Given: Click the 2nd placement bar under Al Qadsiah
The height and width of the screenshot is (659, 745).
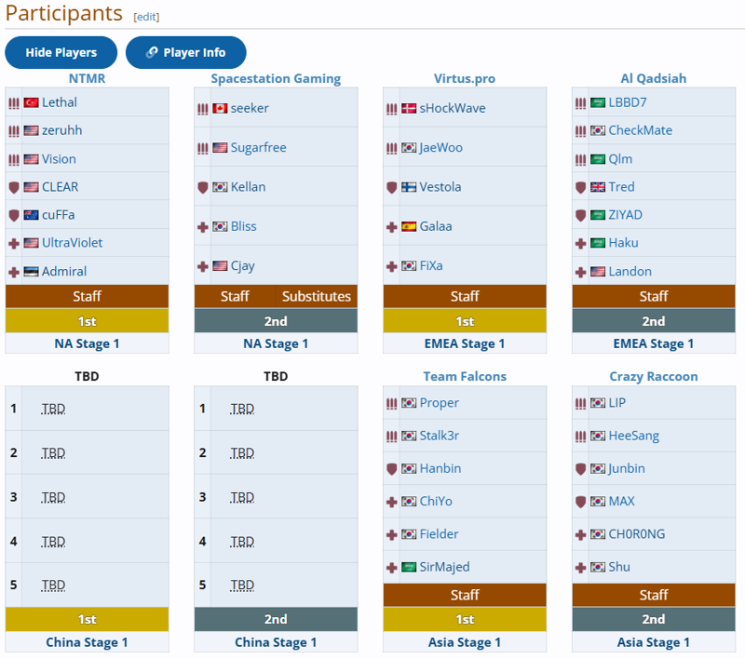Looking at the screenshot, I should pyautogui.click(x=654, y=321).
